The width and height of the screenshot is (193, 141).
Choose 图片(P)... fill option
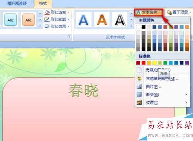click(163, 87)
